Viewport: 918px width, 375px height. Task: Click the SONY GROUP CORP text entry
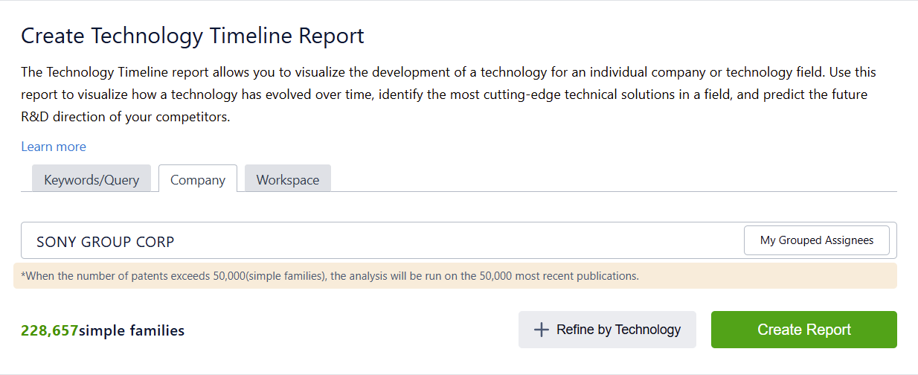coord(106,242)
